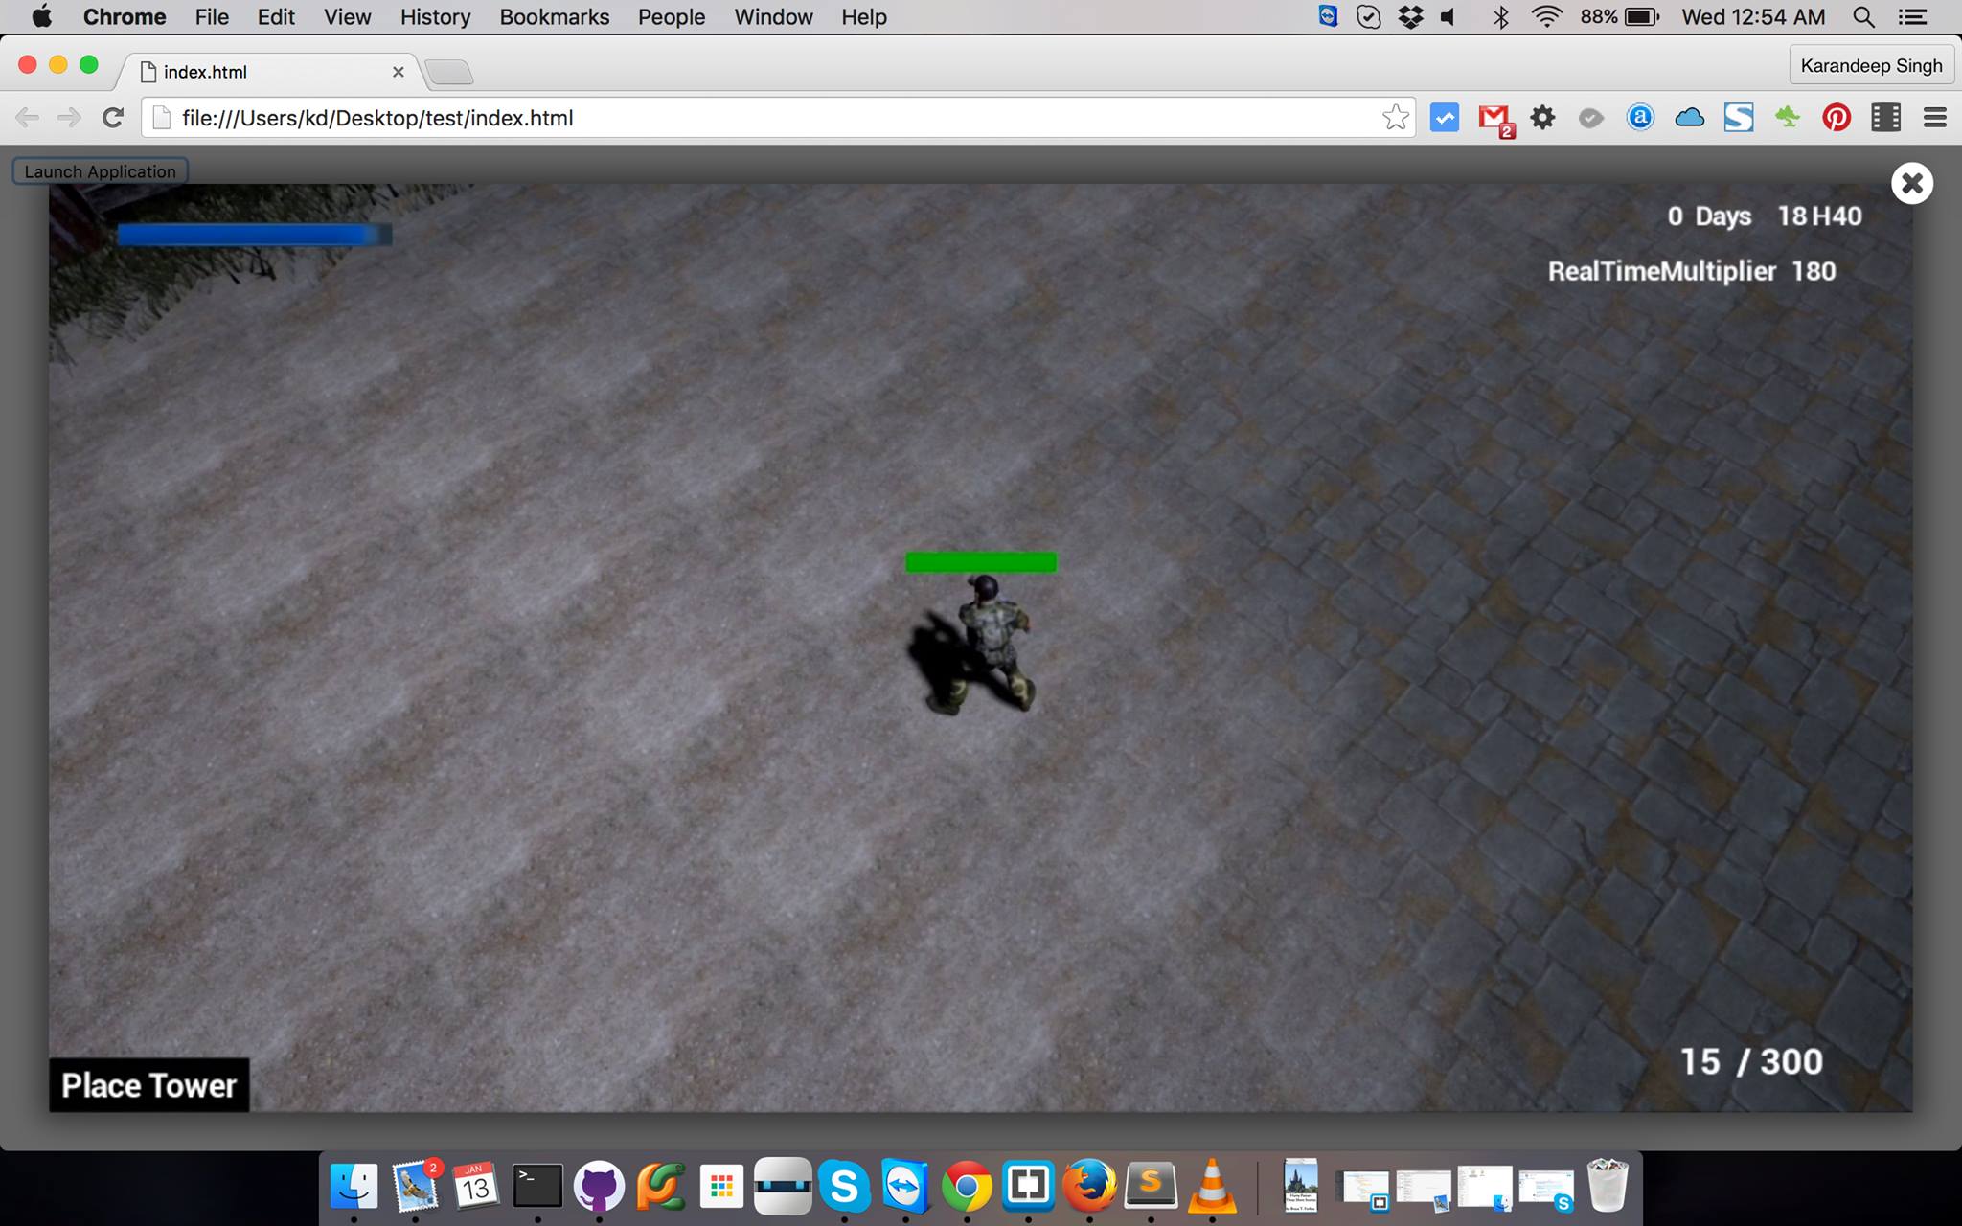Viewport: 1962px width, 1226px height.
Task: Open the Karandeep Singh profile button
Action: click(x=1870, y=65)
